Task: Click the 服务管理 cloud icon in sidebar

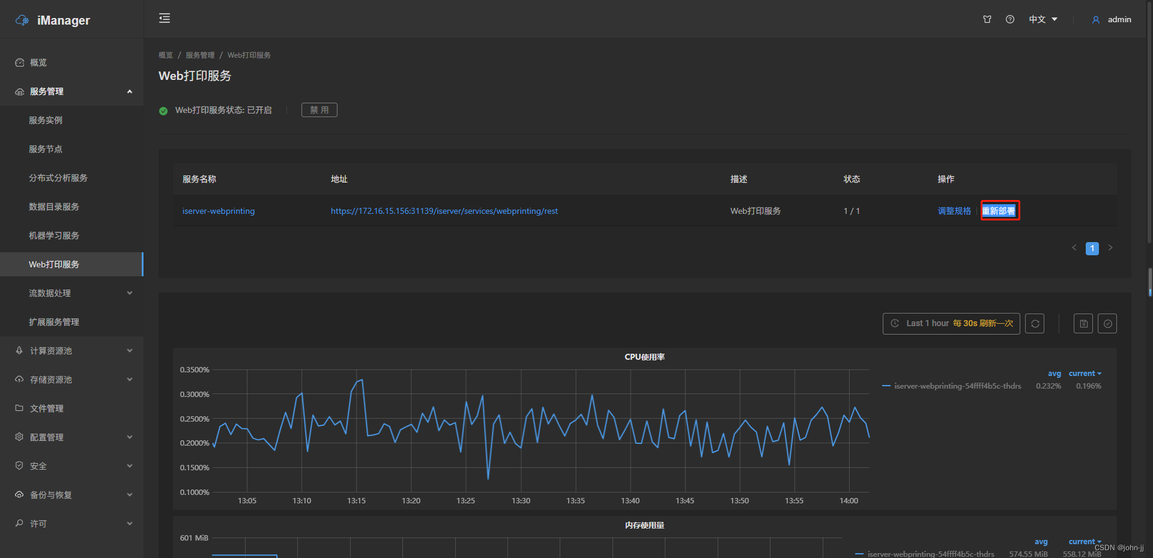Action: (x=19, y=91)
